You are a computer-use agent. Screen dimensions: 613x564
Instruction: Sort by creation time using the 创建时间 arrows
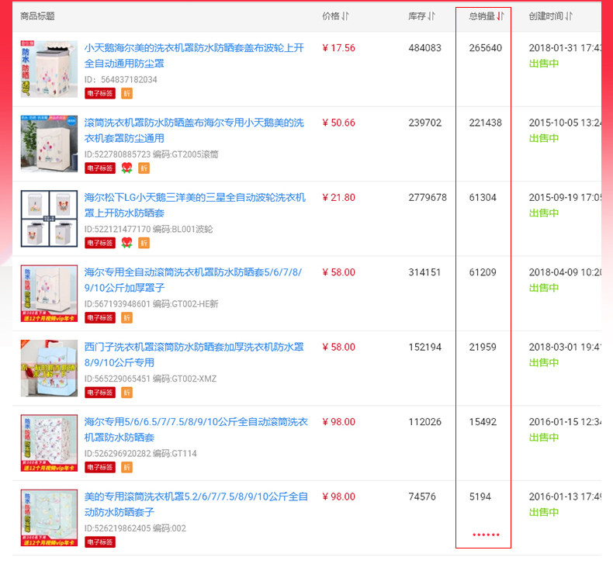coord(569,16)
